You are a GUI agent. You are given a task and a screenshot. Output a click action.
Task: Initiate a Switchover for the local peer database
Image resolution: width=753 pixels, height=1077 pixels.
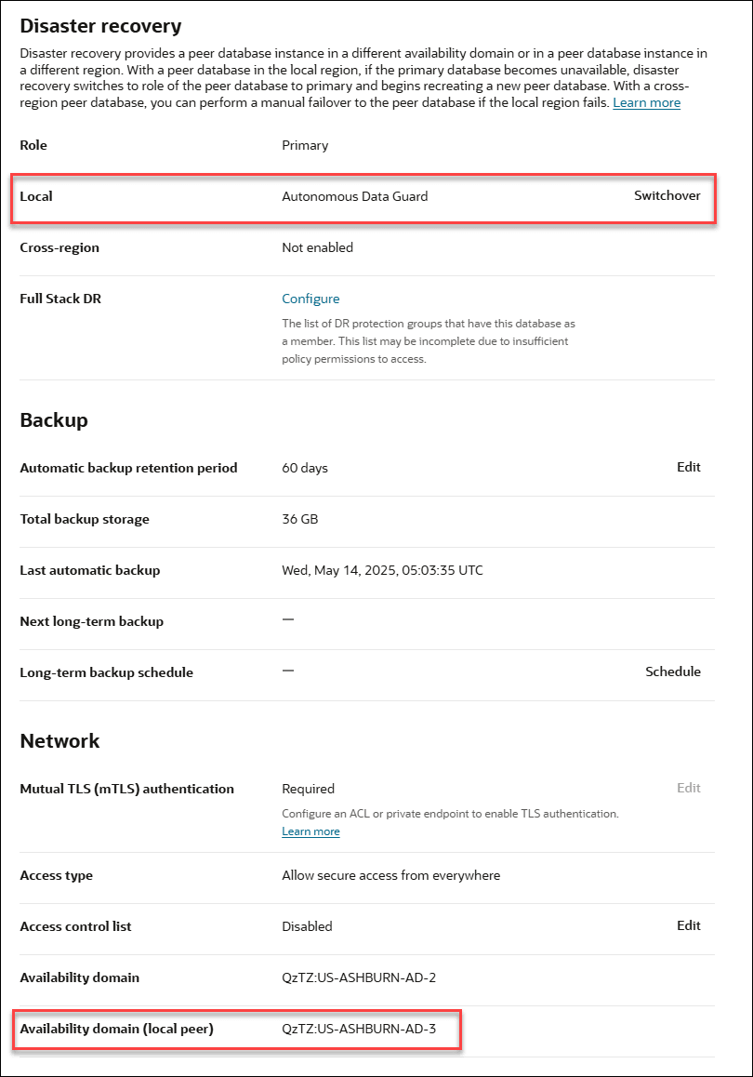[x=667, y=195]
